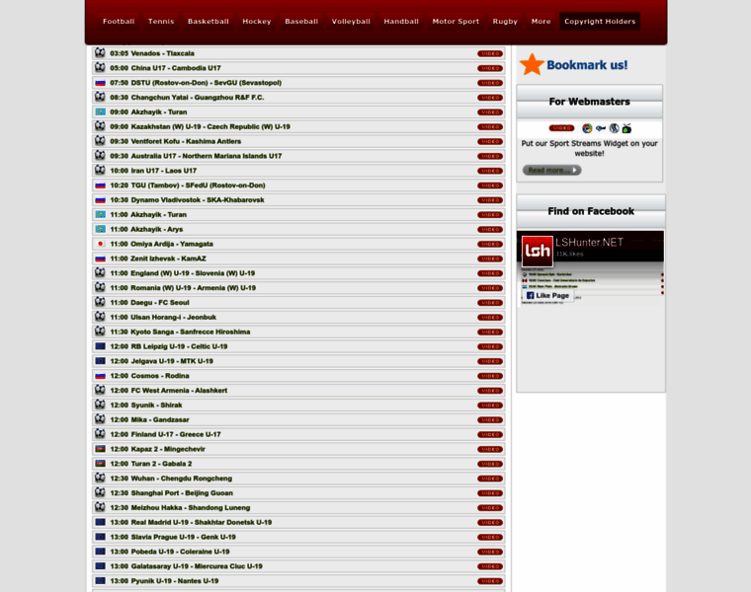Open match Kazakhstan (W) U-19 - Czech Republic (W) U-19
751x592 pixels.
pos(210,126)
